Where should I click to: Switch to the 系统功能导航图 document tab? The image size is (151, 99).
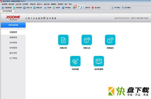pos(7,11)
